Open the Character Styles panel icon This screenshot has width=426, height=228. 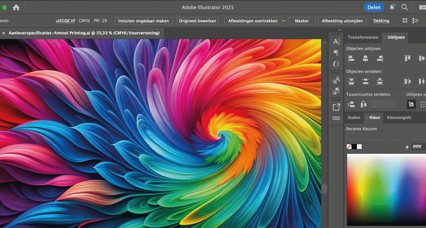[336, 80]
